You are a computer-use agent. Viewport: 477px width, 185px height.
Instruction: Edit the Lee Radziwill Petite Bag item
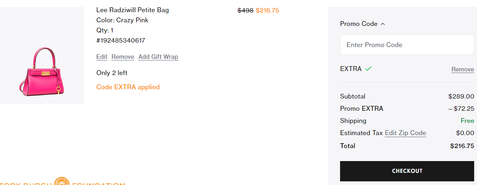pos(102,57)
